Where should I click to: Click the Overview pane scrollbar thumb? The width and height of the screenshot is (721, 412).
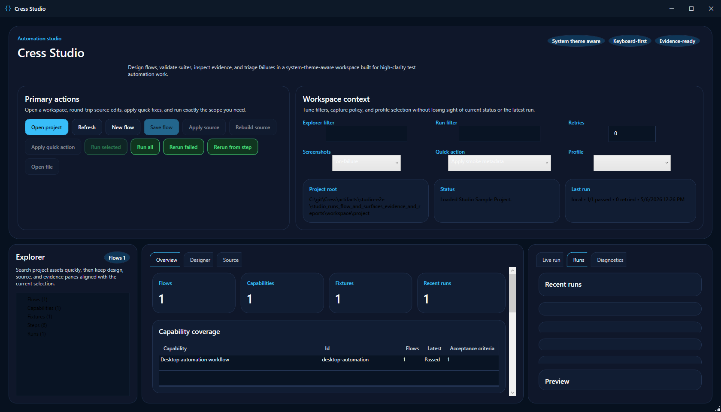(x=512, y=293)
